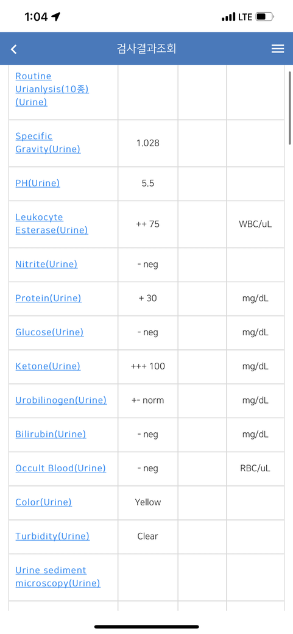This screenshot has width=293, height=634.
Task: Click Bilirubin(Urine) link
Action: (x=51, y=434)
